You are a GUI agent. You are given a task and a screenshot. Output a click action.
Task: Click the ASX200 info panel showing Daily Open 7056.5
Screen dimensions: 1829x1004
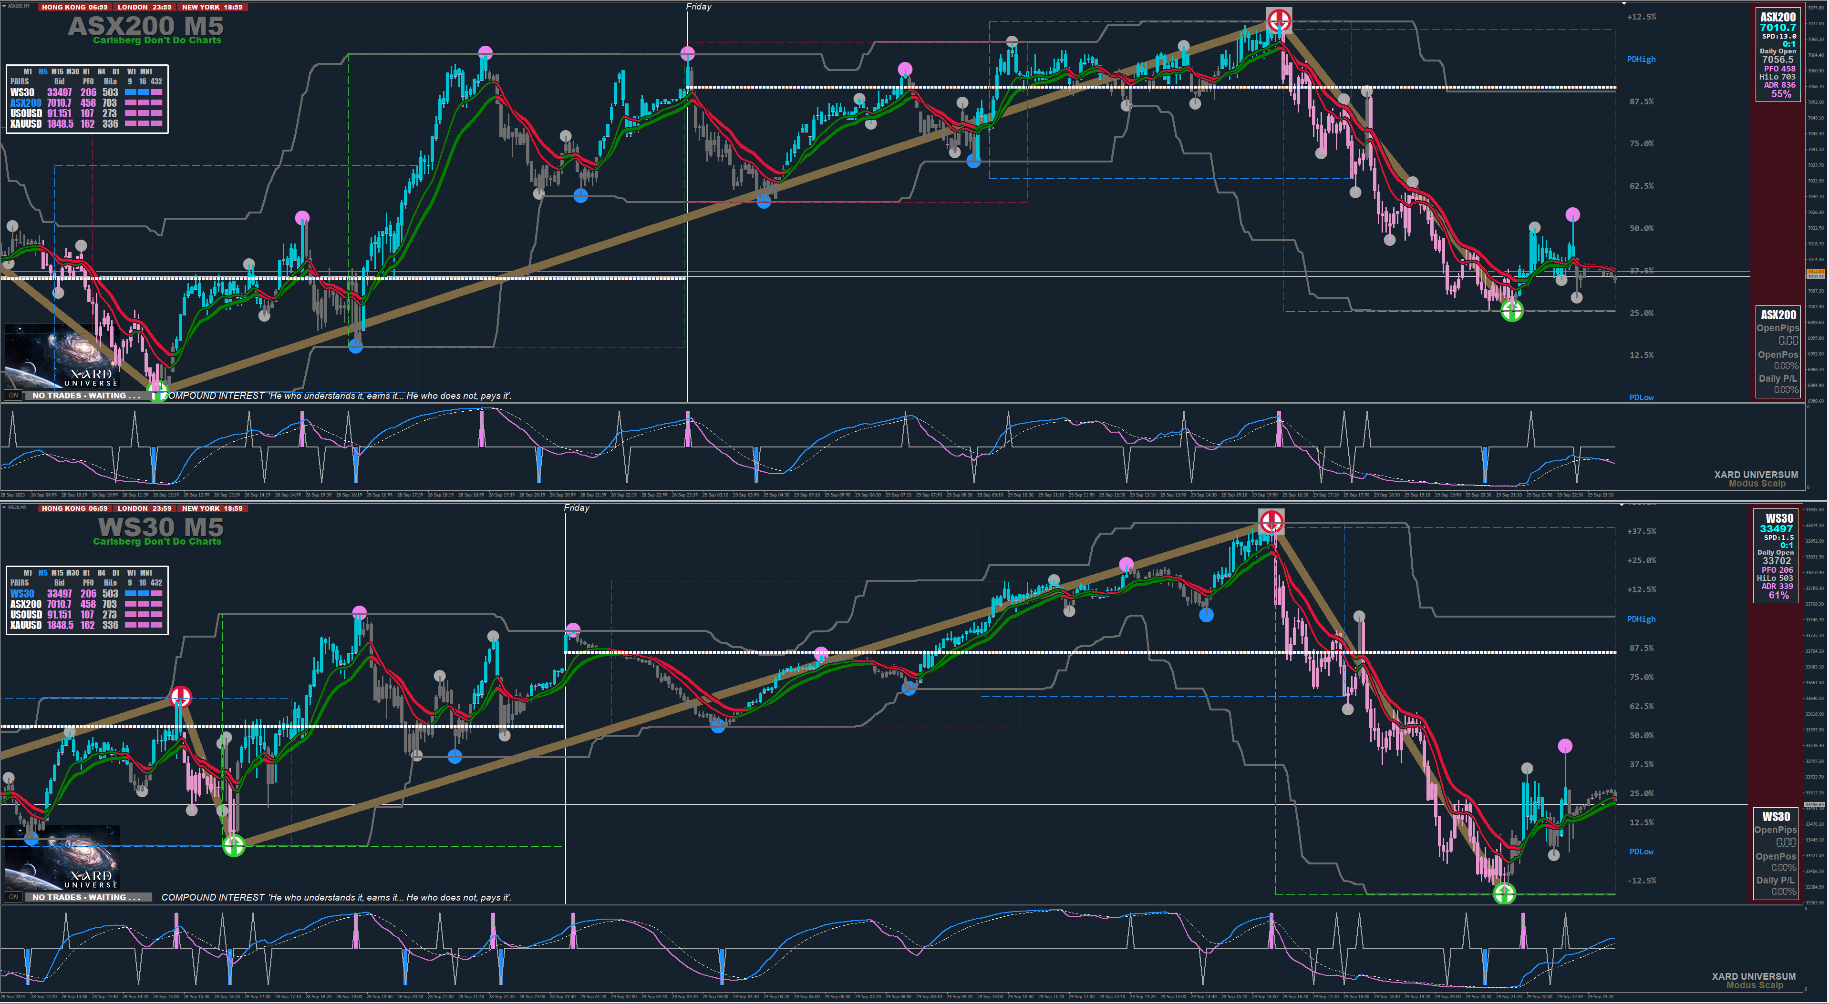tap(1777, 55)
